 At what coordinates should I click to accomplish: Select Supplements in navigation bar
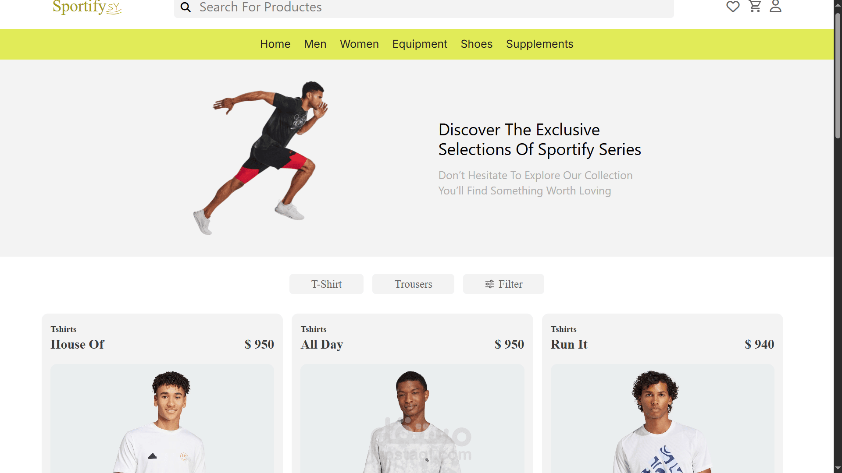click(539, 44)
